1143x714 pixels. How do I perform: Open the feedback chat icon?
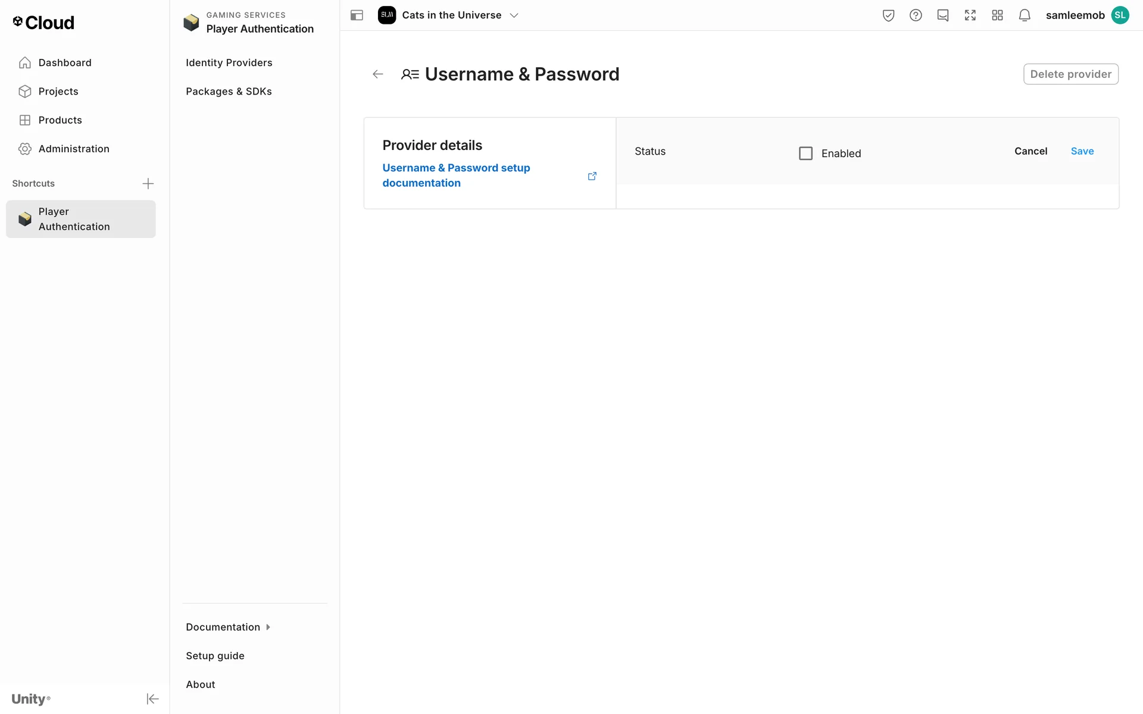tap(943, 15)
